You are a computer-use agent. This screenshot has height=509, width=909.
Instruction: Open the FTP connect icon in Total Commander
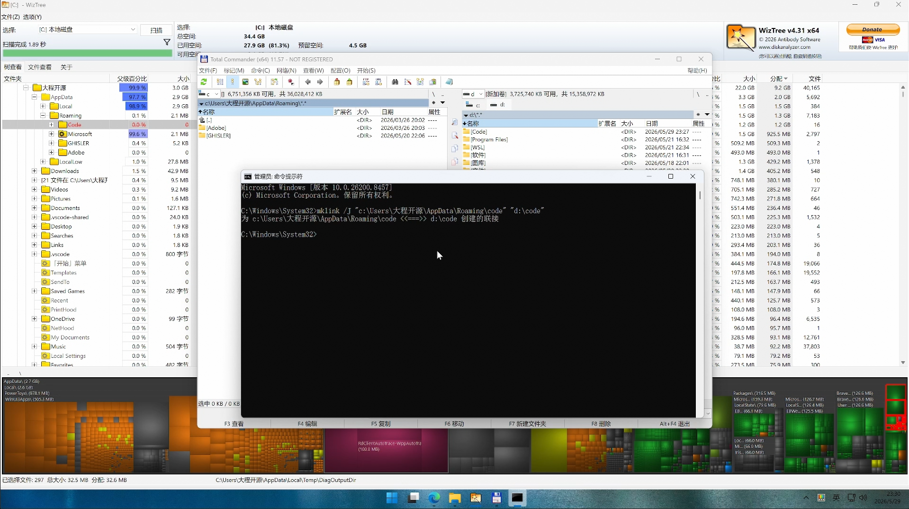[366, 82]
